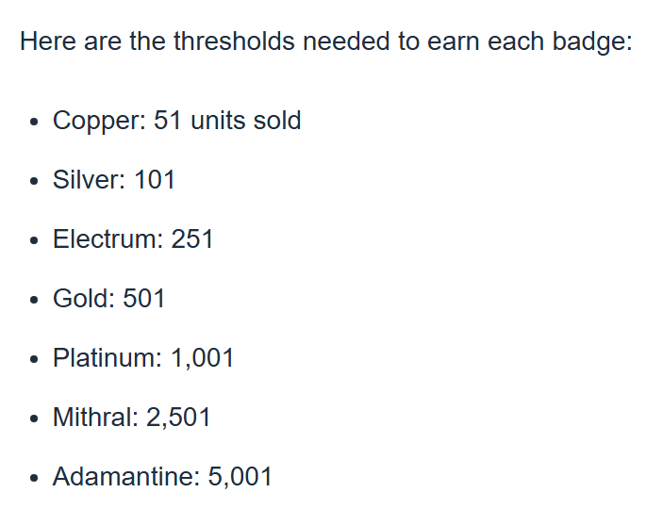This screenshot has height=509, width=663.
Task: Click the Mithral threshold value 2,501
Action: pos(178,418)
